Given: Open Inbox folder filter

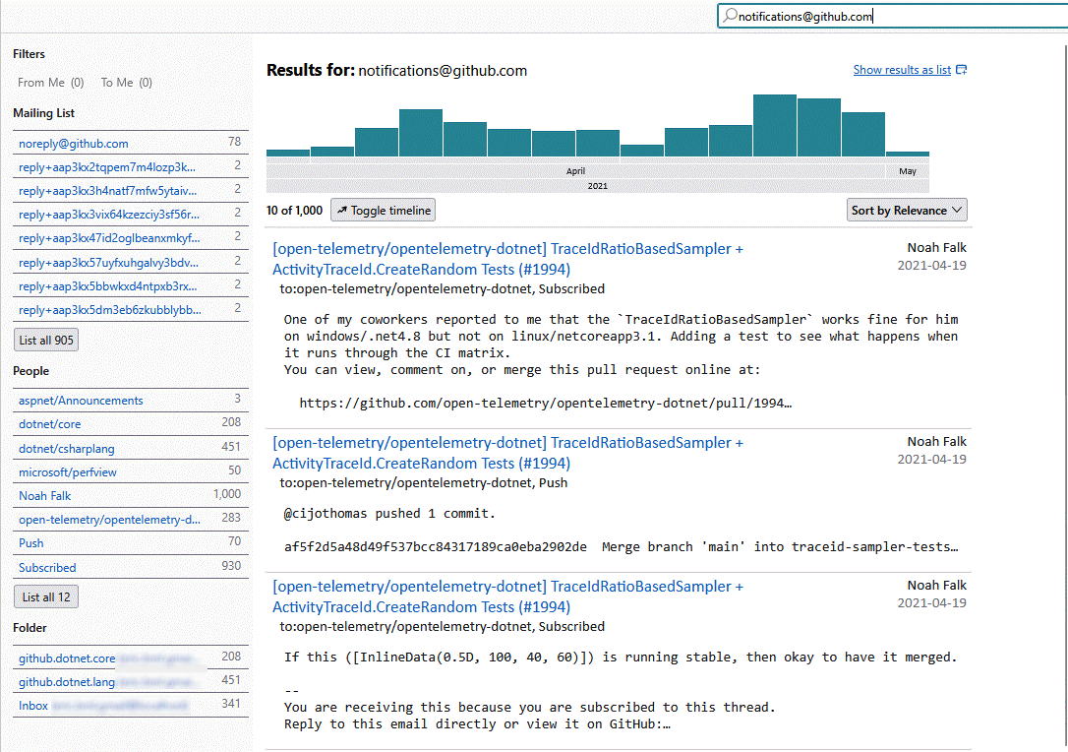Looking at the screenshot, I should 33,706.
